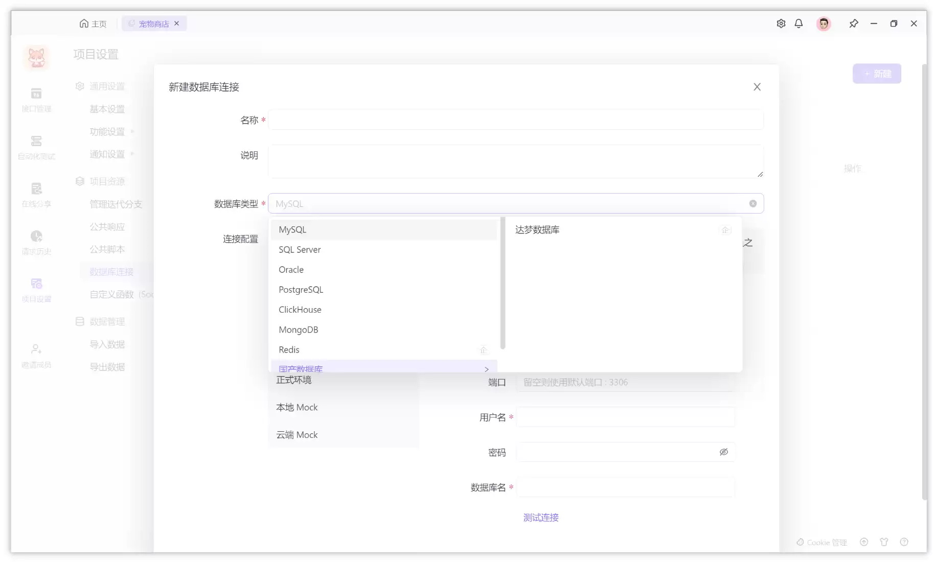Click the main window vertical scrollbar
The height and width of the screenshot is (562, 936).
[924, 282]
